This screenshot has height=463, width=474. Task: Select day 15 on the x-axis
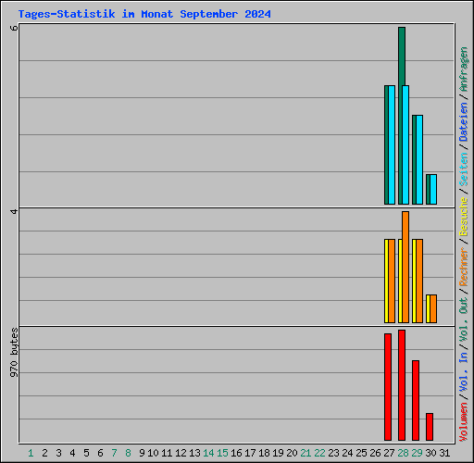pyautogui.click(x=222, y=453)
